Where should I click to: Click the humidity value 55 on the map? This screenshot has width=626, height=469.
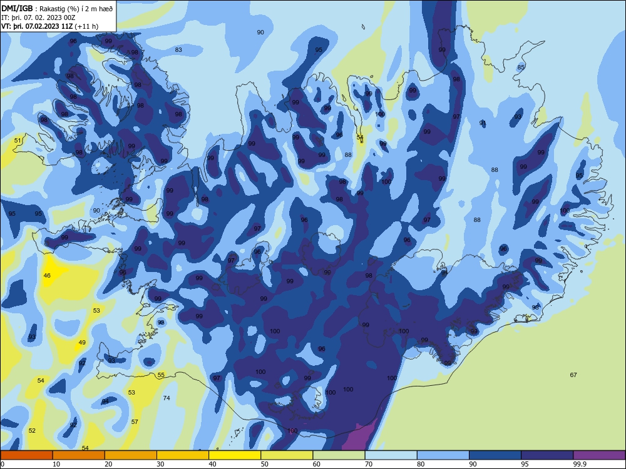[161, 375]
